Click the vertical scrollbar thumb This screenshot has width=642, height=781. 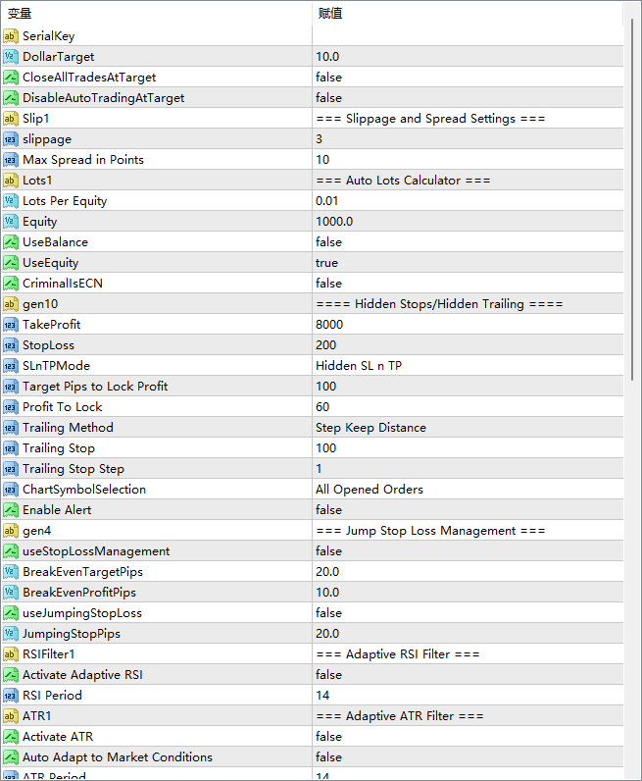pos(632,199)
